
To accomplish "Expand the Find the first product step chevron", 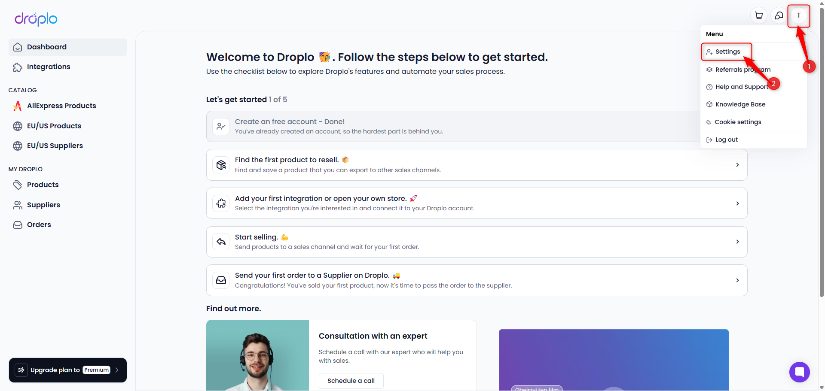I will (737, 165).
